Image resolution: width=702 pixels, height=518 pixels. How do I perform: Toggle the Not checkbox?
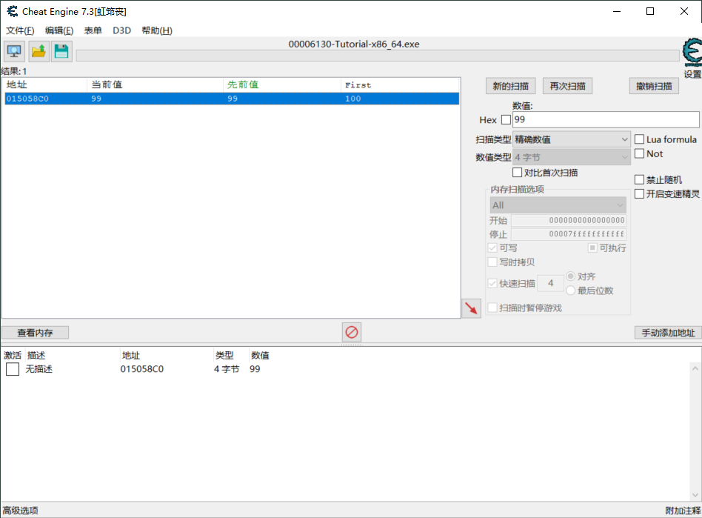tap(639, 153)
